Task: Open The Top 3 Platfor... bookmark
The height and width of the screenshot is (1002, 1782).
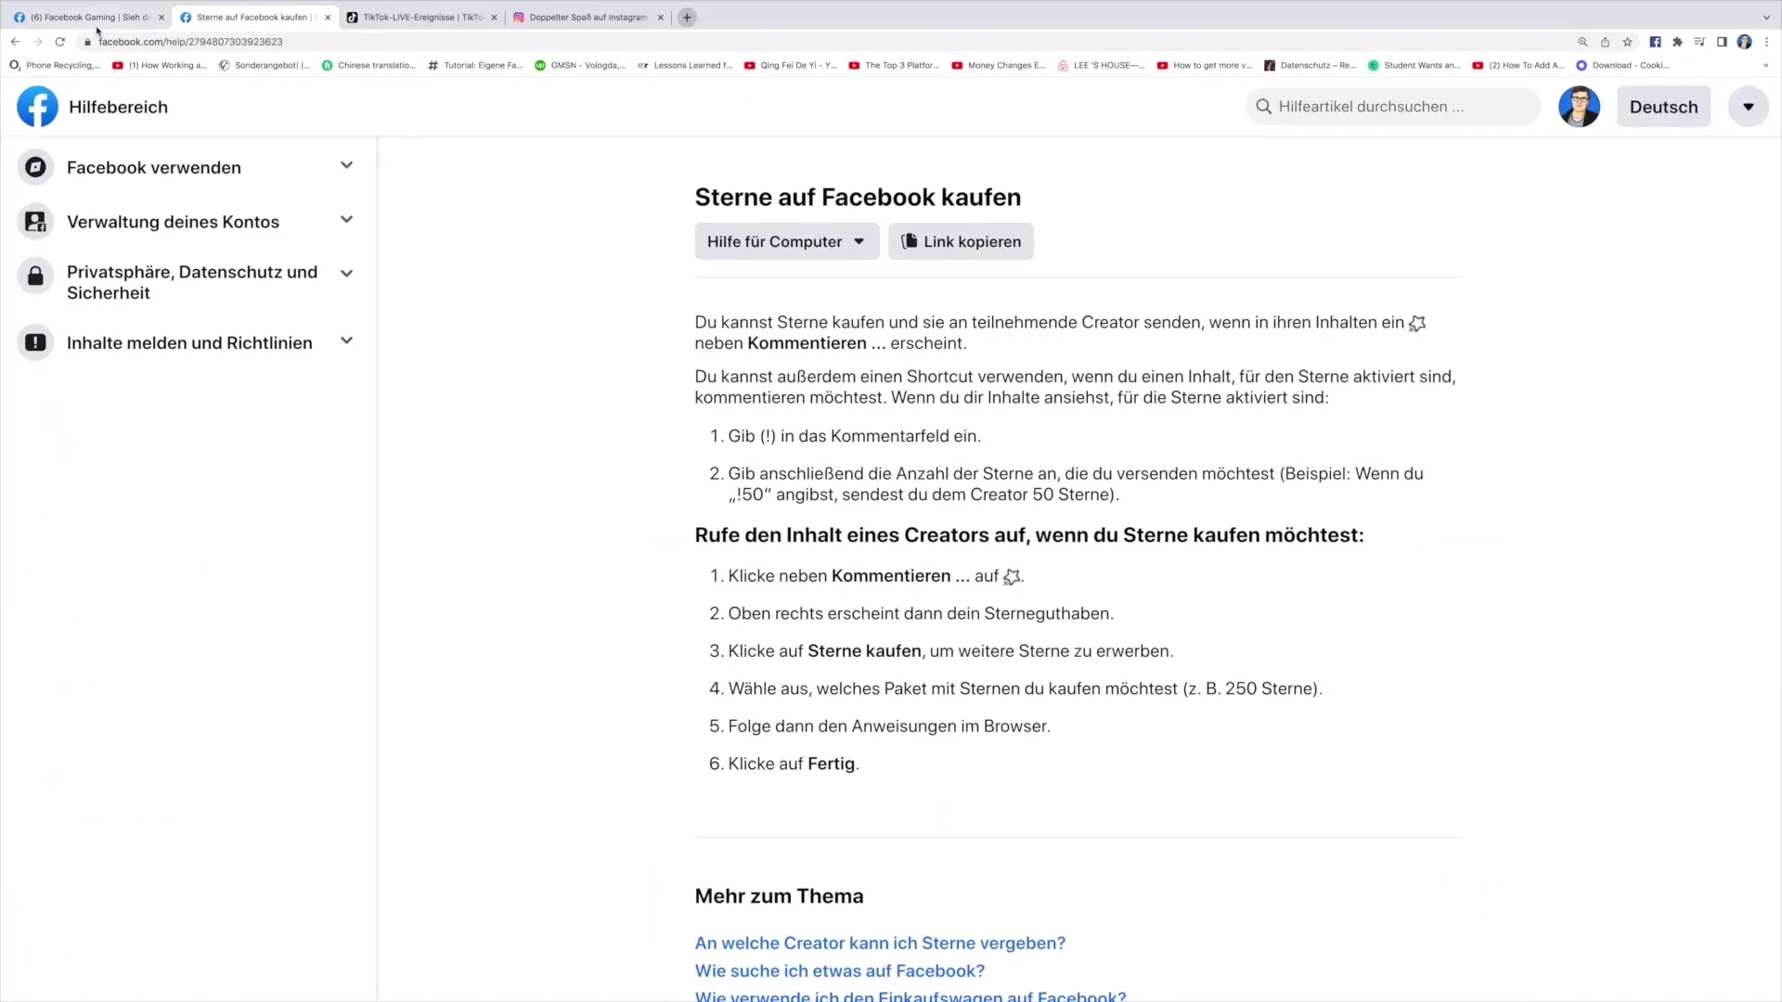Action: [x=894, y=65]
